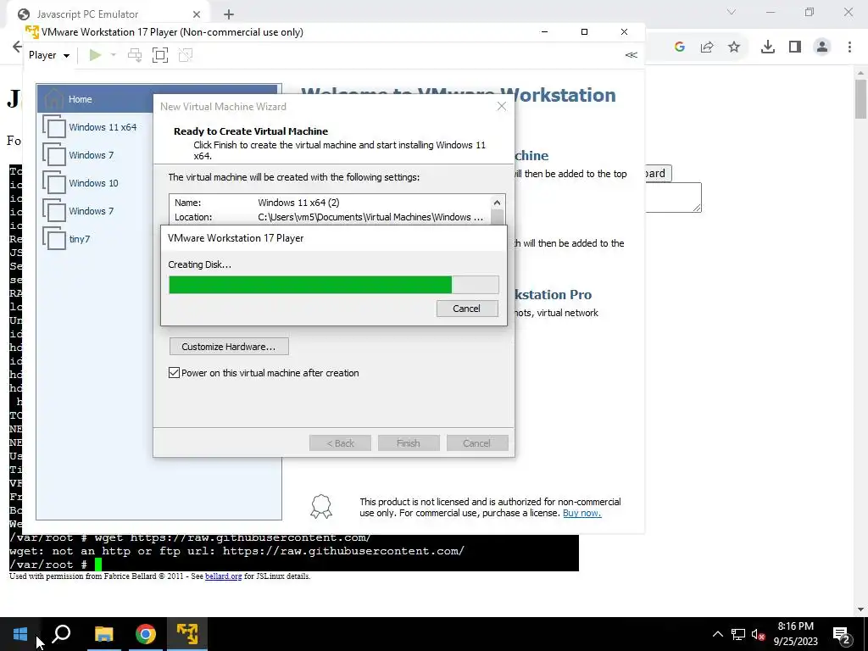
Task: Click the muted volume tray icon
Action: 758,634
